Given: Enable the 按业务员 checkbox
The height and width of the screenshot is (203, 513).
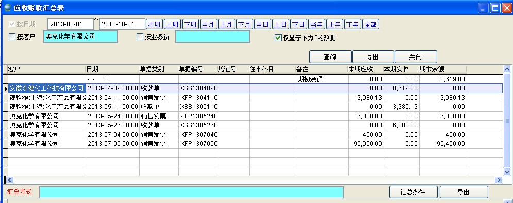Looking at the screenshot, I should coord(140,37).
